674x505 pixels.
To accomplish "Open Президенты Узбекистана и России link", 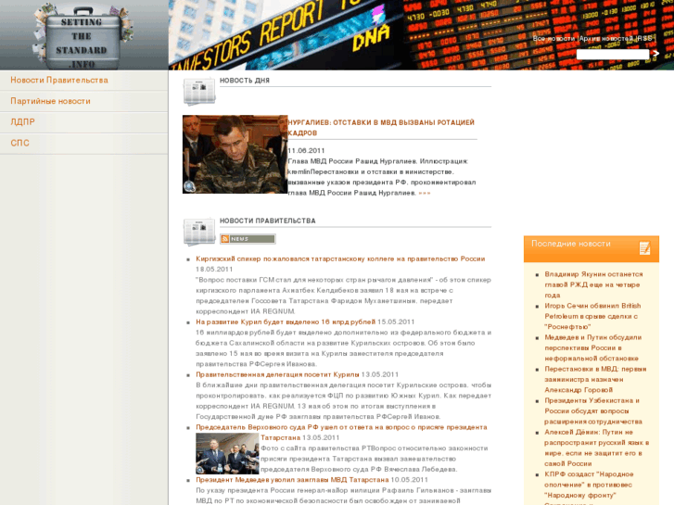I will point(593,410).
